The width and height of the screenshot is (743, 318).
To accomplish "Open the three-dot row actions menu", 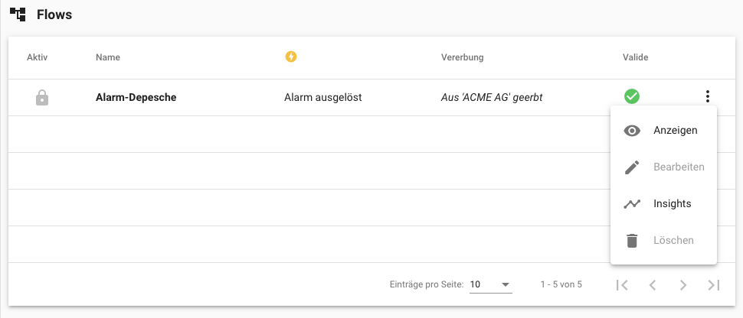I will coord(708,96).
